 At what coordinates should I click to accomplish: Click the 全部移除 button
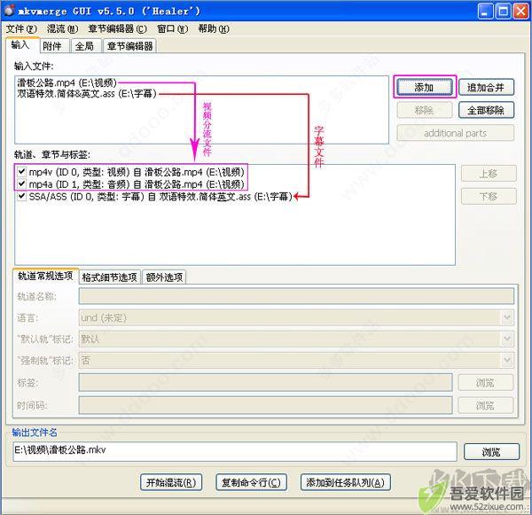click(486, 110)
